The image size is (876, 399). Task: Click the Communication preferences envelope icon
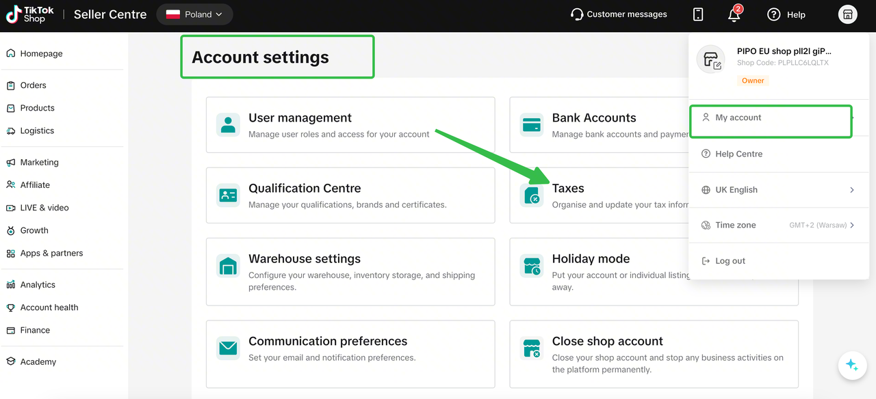point(228,348)
